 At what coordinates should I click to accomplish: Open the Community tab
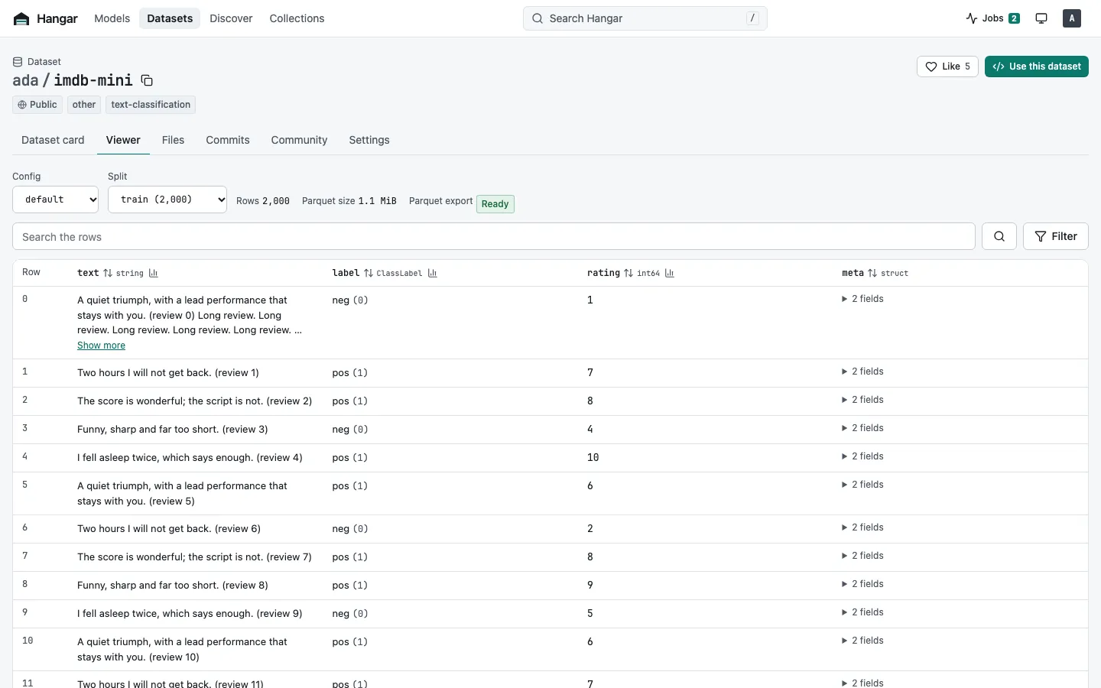click(x=299, y=140)
